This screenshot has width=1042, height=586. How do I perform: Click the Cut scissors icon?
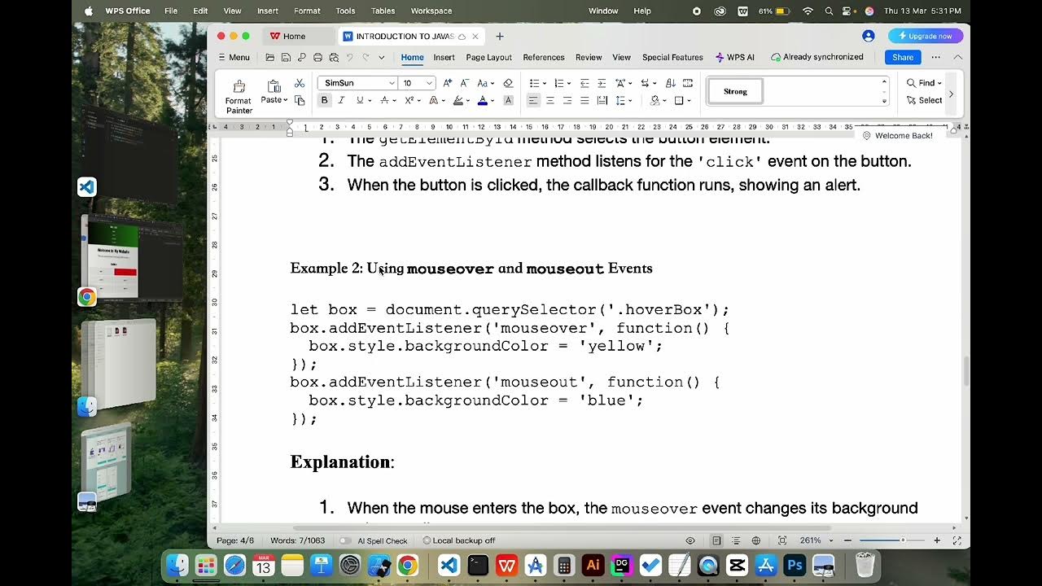tap(300, 83)
